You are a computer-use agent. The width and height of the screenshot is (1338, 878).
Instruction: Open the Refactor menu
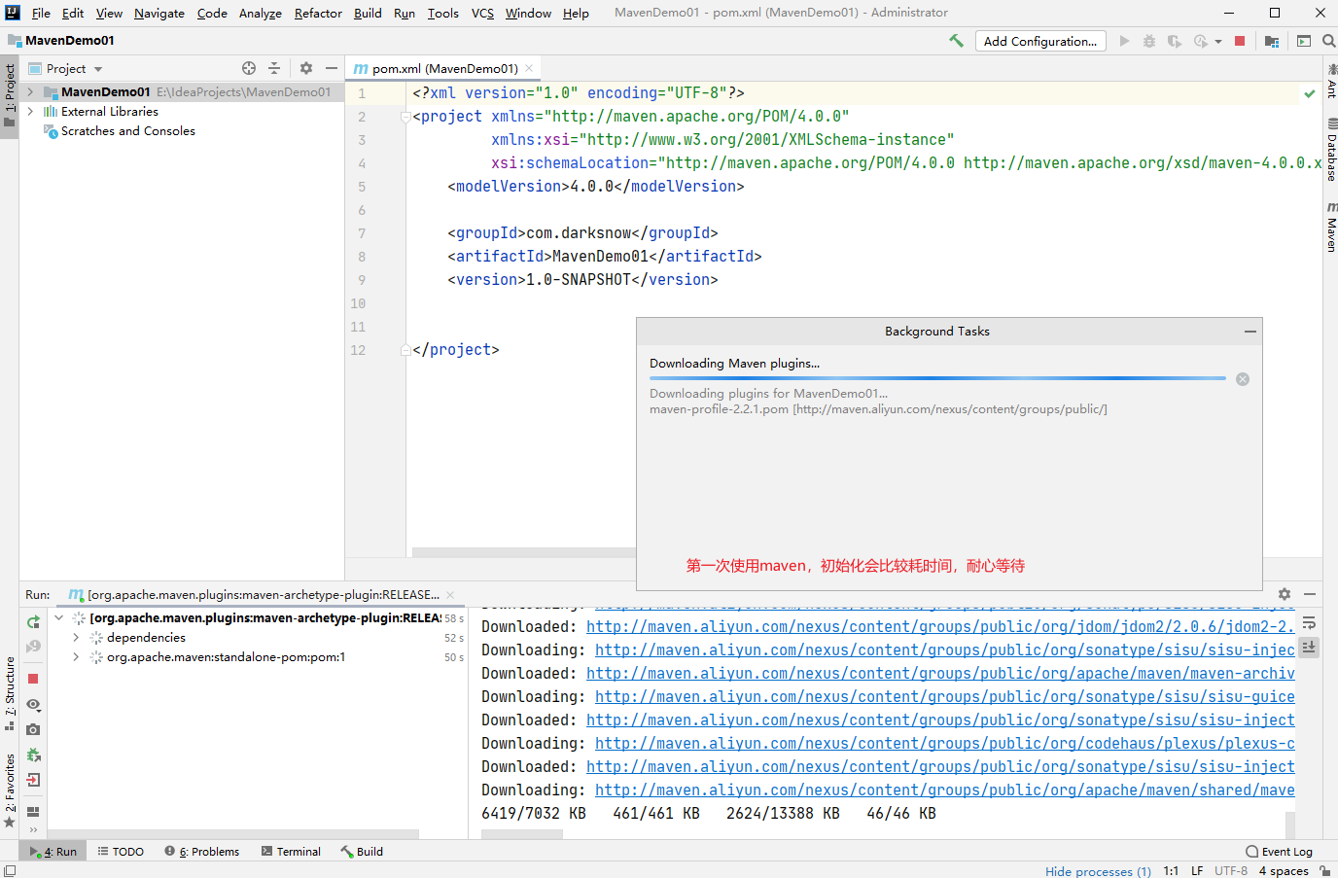pos(318,13)
